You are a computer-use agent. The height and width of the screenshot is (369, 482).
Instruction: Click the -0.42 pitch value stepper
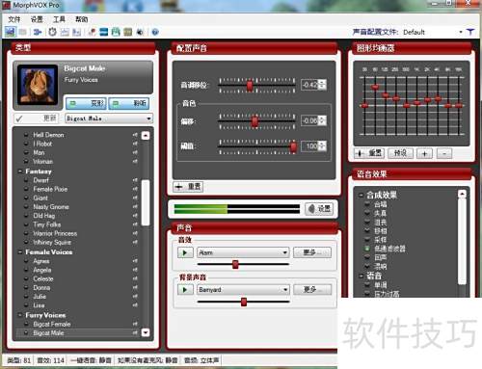pos(322,85)
